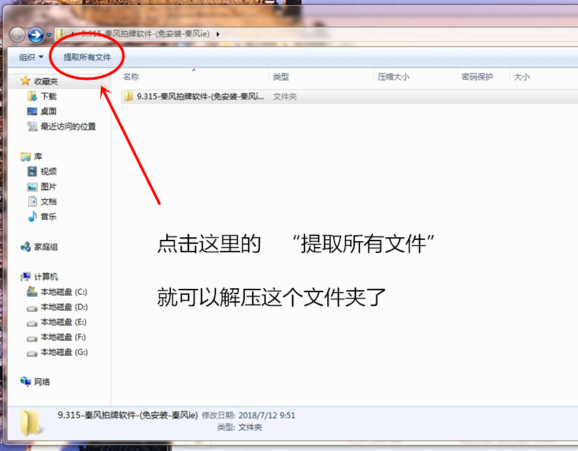The height and width of the screenshot is (451, 578).
Task: Go to 桌面 in the sidebar
Action: (x=48, y=111)
